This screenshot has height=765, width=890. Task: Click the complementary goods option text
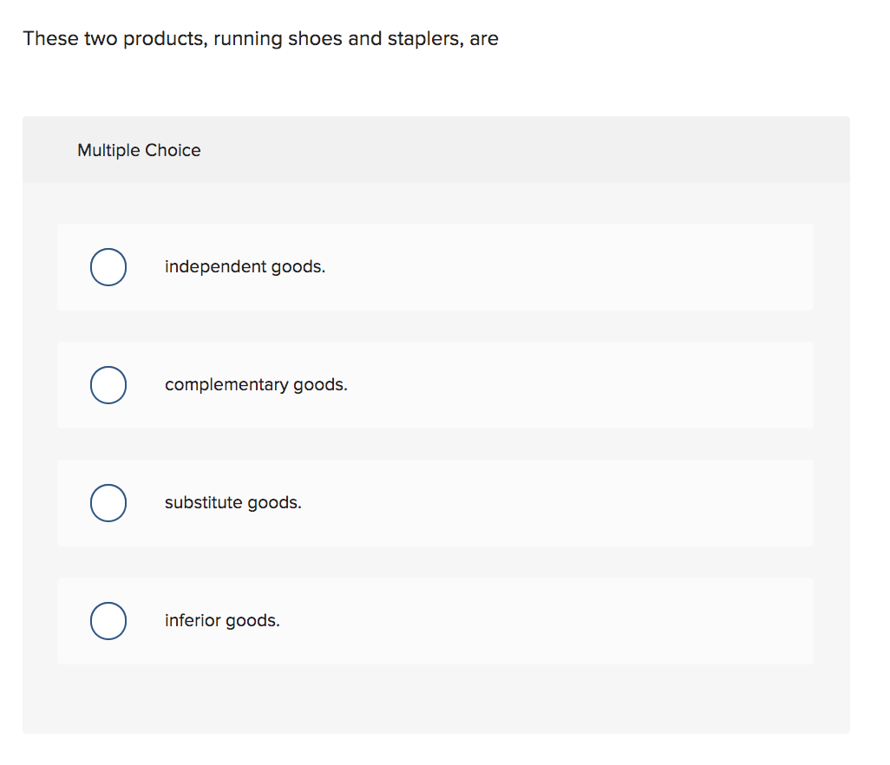pyautogui.click(x=256, y=385)
